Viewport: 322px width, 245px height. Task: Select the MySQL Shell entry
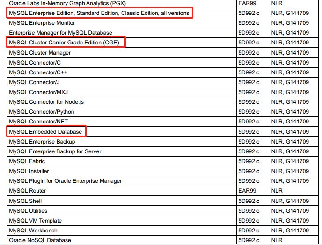click(25, 202)
